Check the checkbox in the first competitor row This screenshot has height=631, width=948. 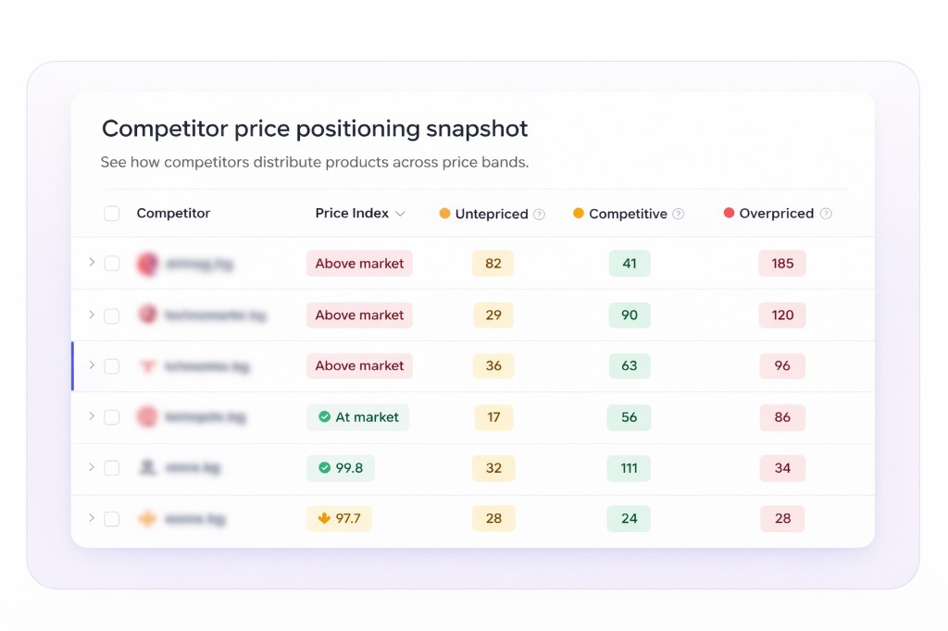[x=112, y=264]
